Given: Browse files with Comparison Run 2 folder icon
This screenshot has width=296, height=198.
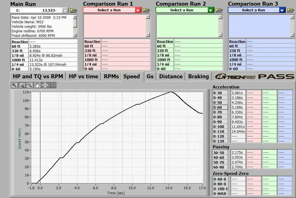Looking at the screenshot, I should tap(219, 10).
